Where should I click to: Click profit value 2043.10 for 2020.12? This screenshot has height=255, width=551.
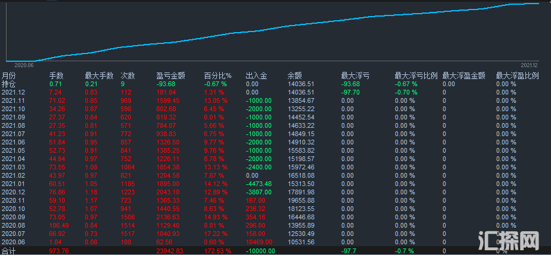[x=168, y=192]
